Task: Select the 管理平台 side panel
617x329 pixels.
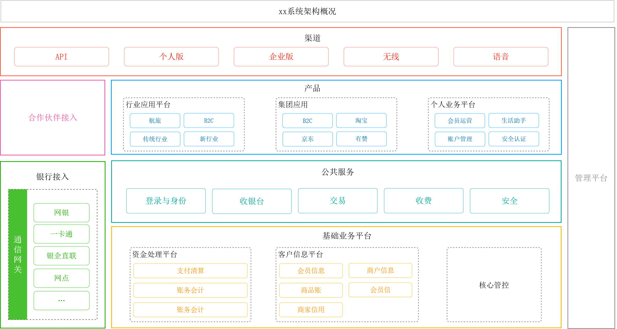Action: pyautogui.click(x=591, y=178)
